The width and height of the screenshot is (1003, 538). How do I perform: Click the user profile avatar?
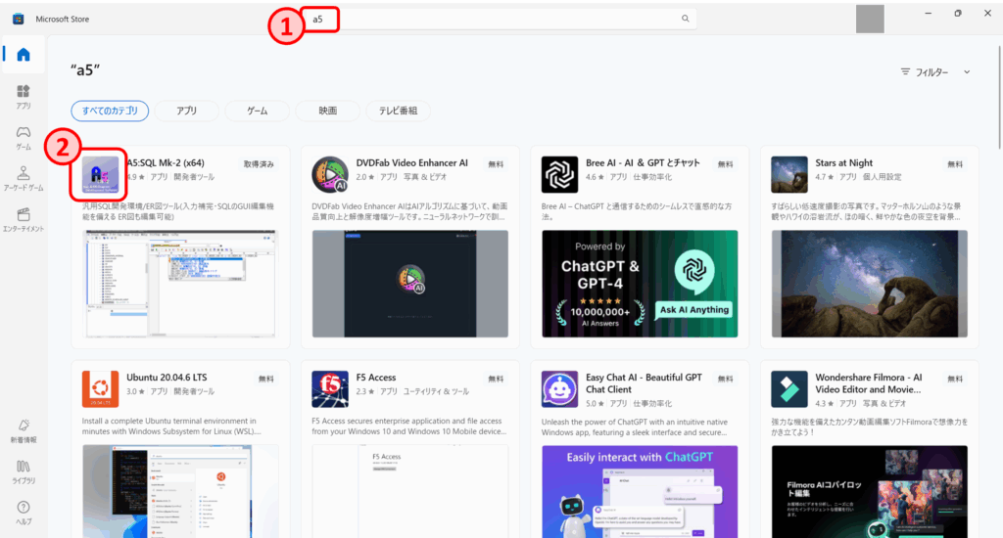point(870,20)
